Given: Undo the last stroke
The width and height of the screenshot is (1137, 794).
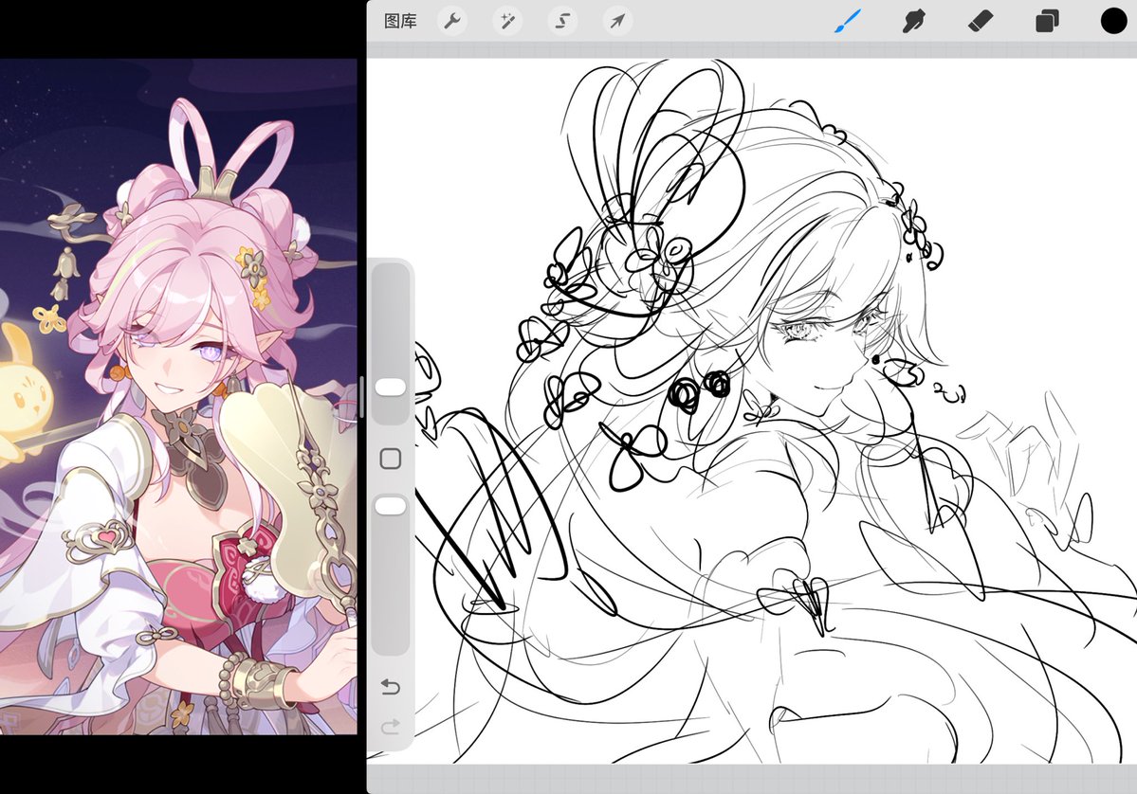Looking at the screenshot, I should 390,685.
